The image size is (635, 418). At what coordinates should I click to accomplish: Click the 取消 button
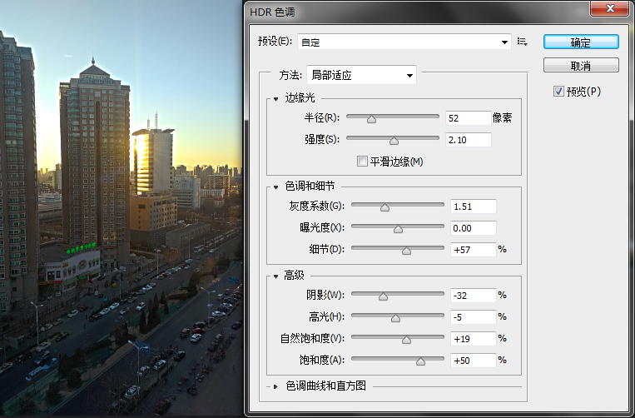coord(581,65)
